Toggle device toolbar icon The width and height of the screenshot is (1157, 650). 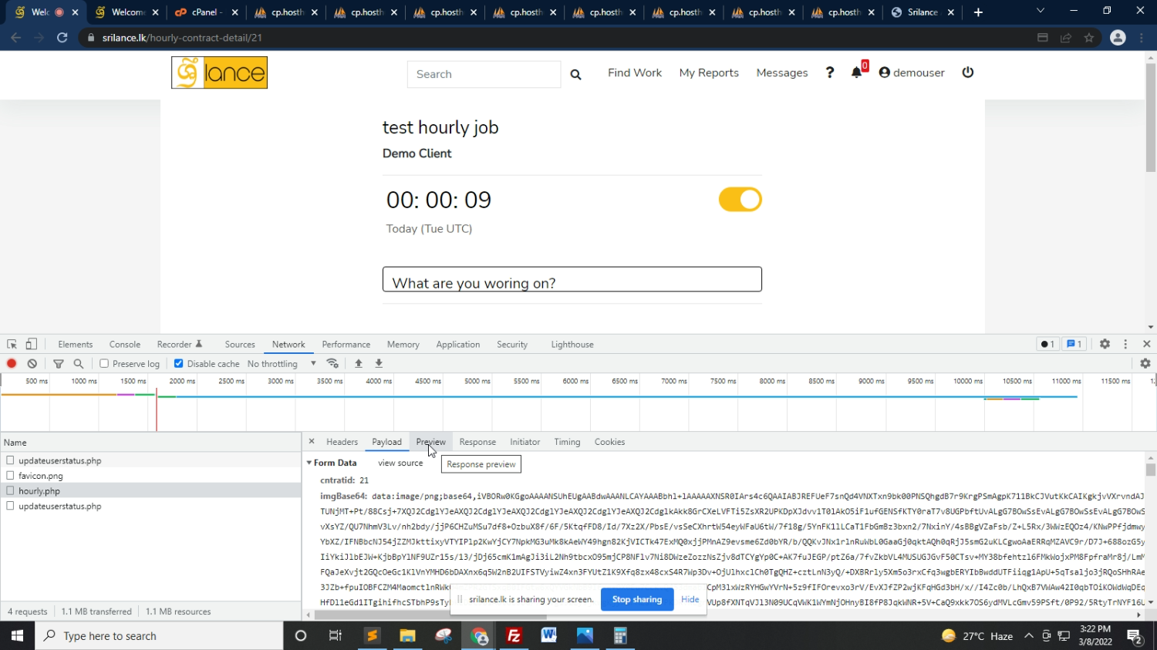tap(32, 345)
